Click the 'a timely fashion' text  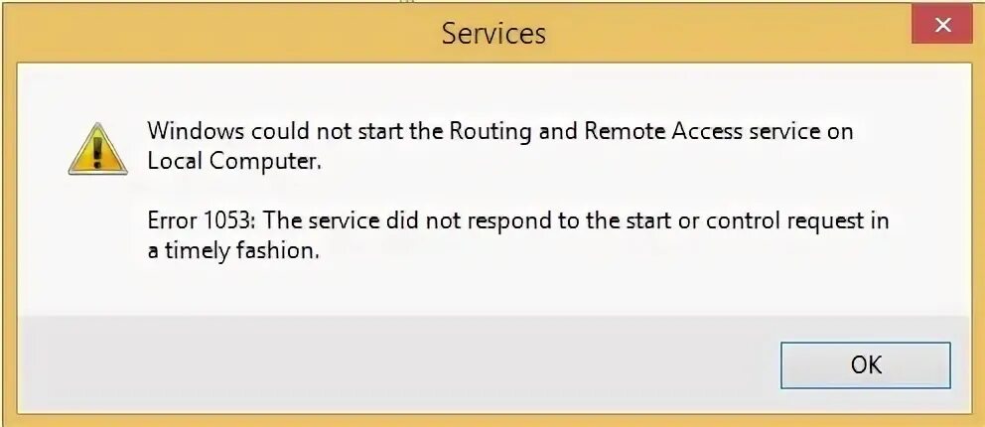[x=233, y=251]
